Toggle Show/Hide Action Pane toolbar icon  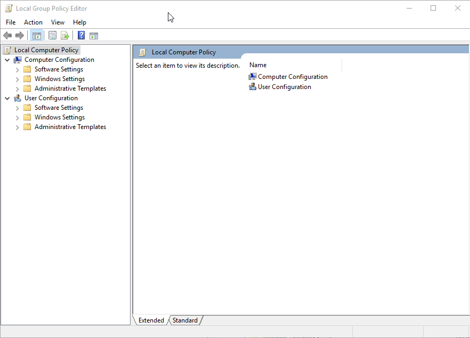tap(94, 36)
